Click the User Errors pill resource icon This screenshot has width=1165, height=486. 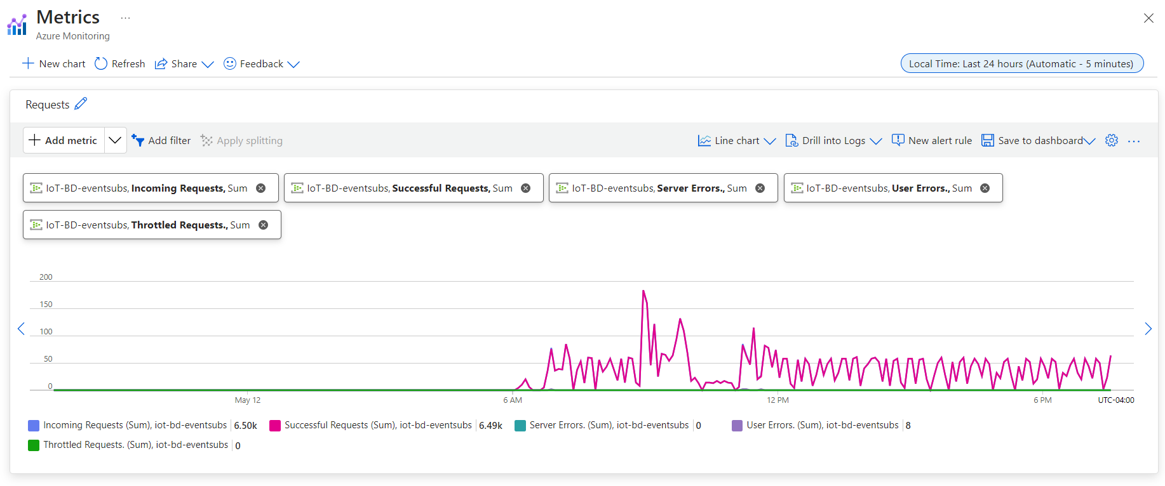[797, 188]
